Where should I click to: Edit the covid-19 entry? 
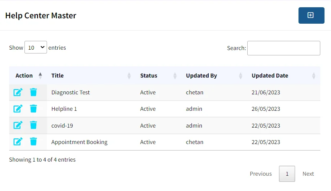pos(18,125)
